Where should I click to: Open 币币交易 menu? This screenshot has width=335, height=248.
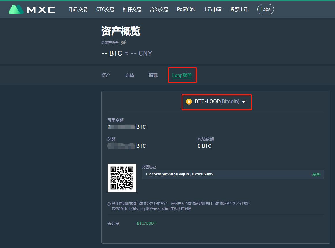pos(78,10)
